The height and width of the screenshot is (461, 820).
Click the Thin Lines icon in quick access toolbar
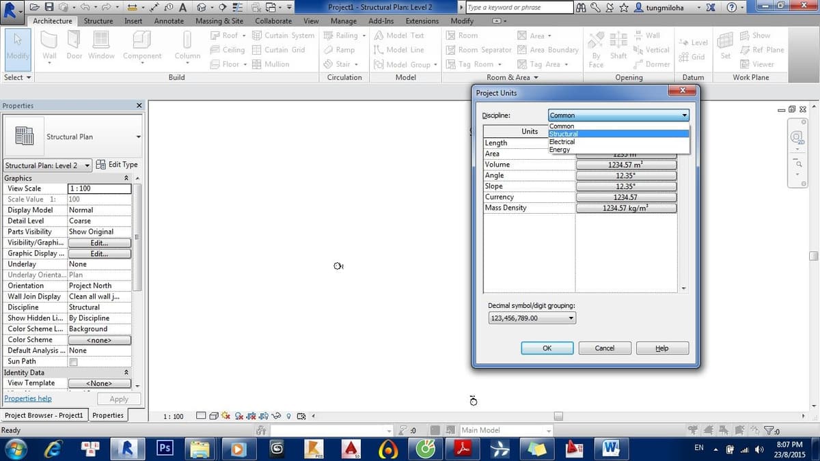click(x=238, y=7)
